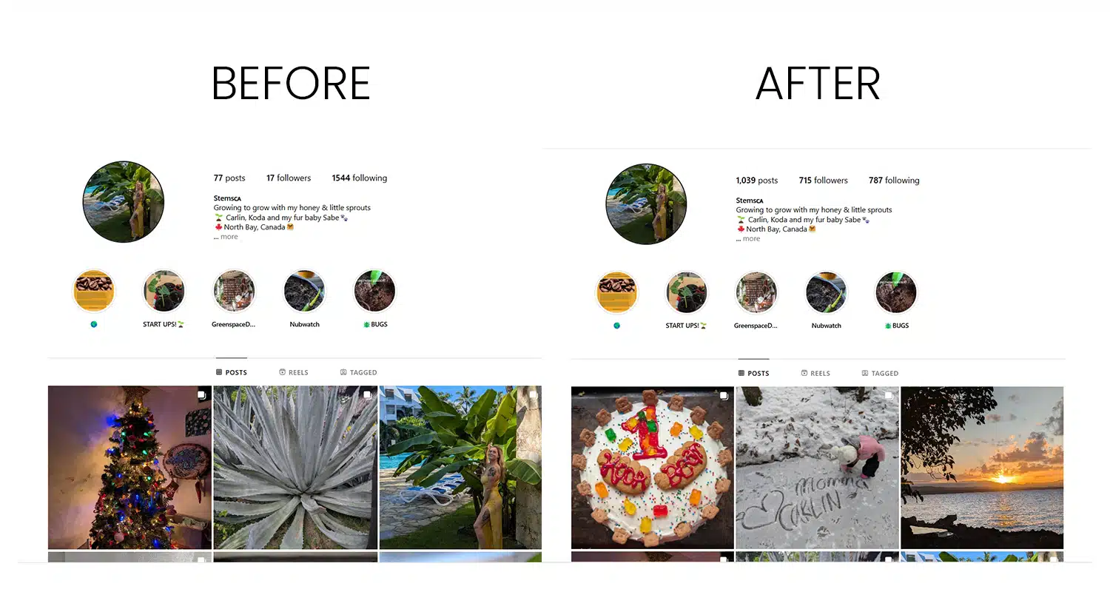Open BUGS highlight in AFTER profile

[x=896, y=293]
